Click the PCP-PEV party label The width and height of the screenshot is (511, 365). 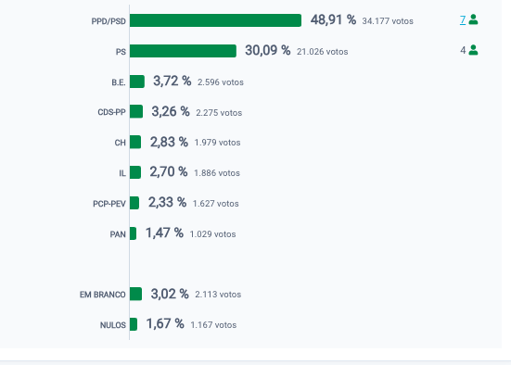[109, 204]
